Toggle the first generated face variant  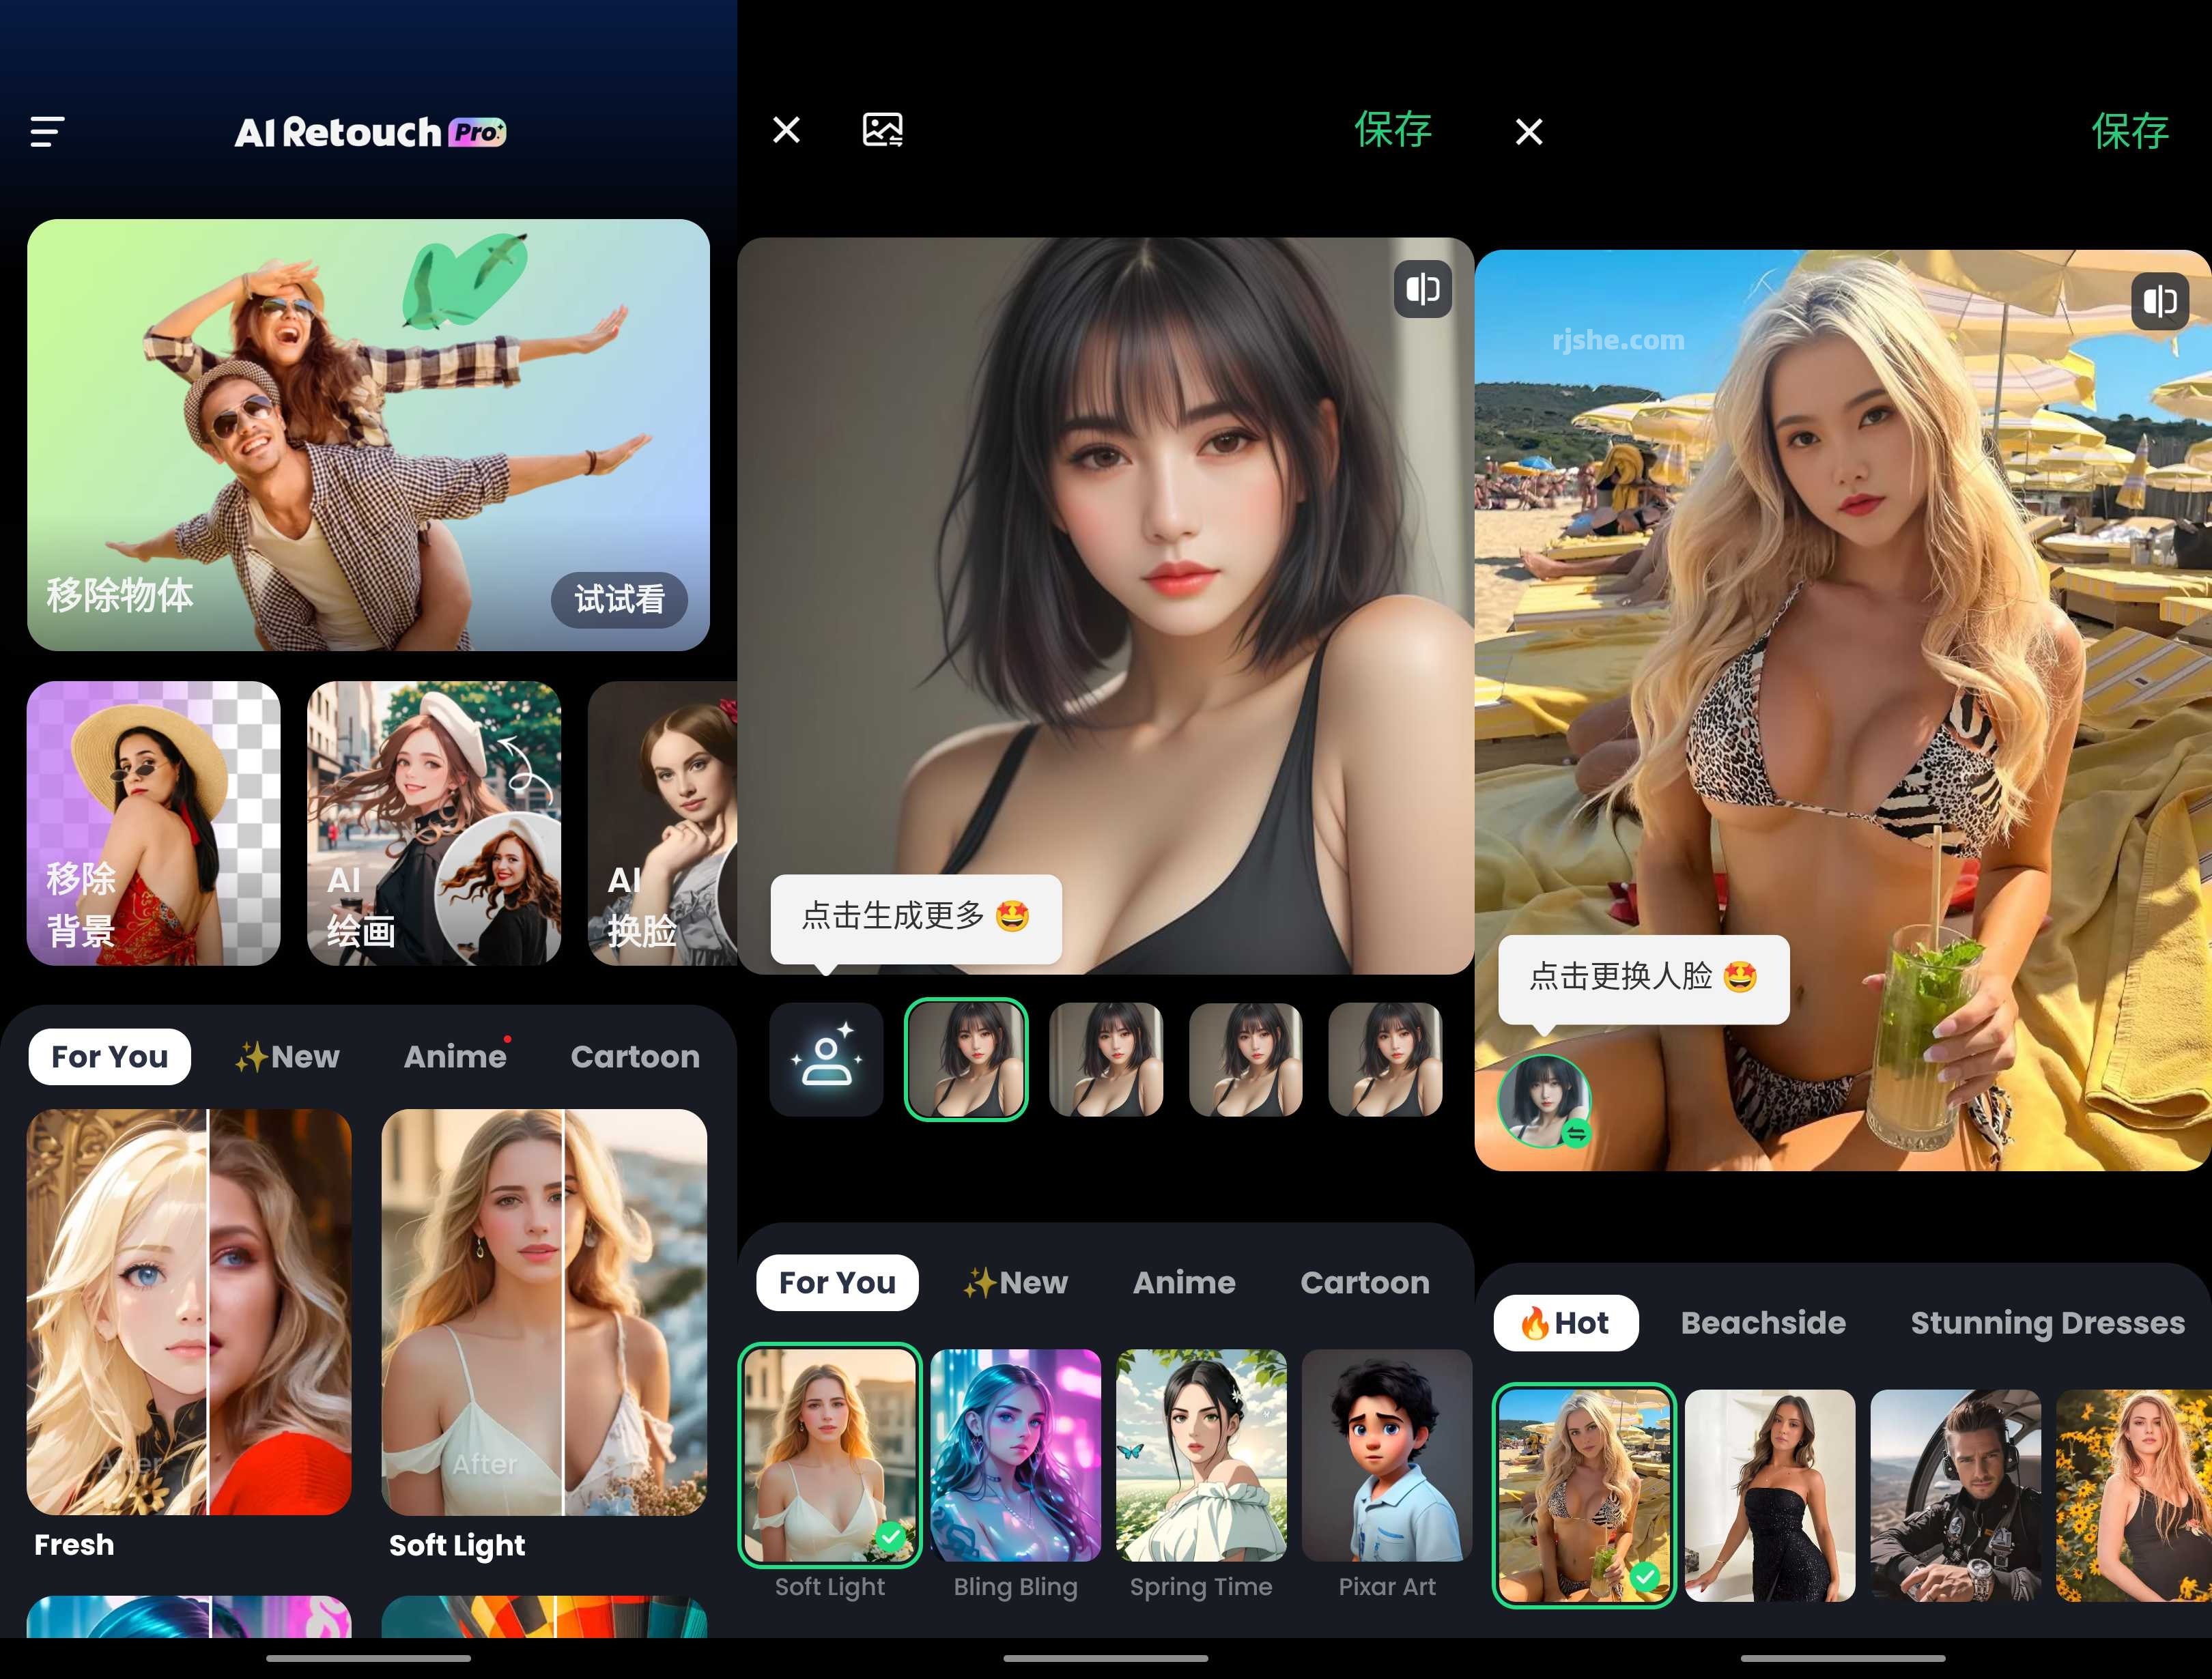click(x=965, y=1058)
